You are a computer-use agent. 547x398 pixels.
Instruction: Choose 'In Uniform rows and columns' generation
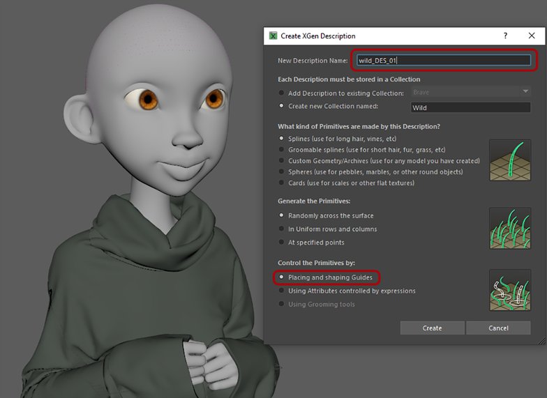click(x=282, y=229)
